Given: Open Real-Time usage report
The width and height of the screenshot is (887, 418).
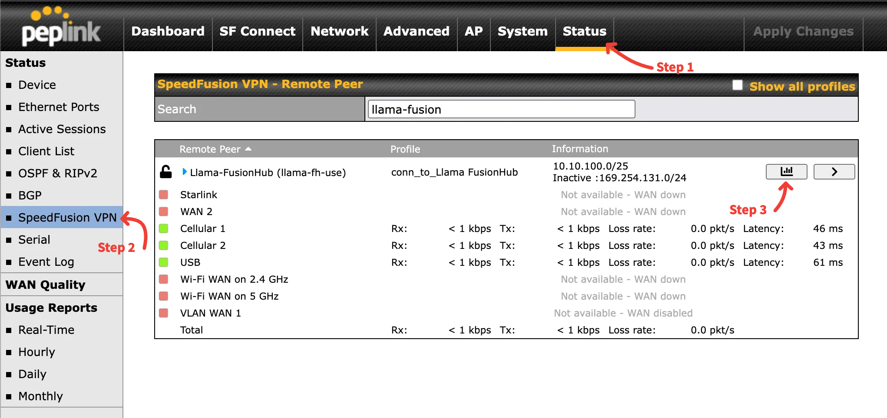Looking at the screenshot, I should coord(46,330).
